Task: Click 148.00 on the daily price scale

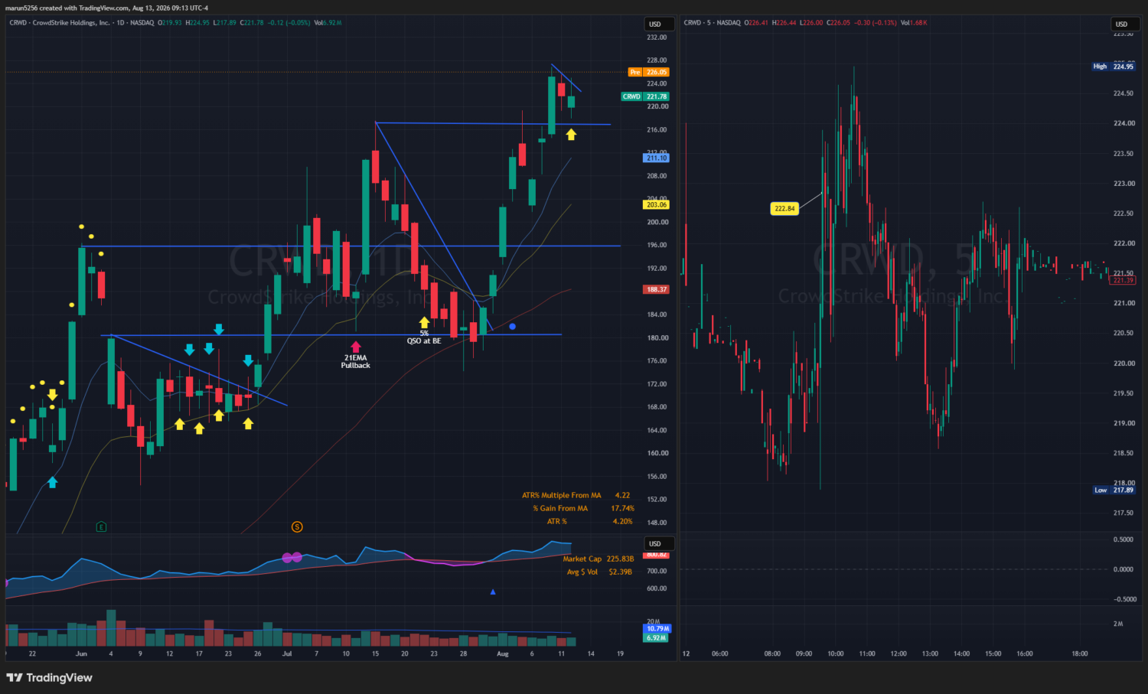Action: 657,523
